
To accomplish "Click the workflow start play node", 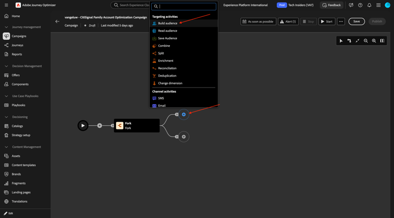I will pos(83,126).
